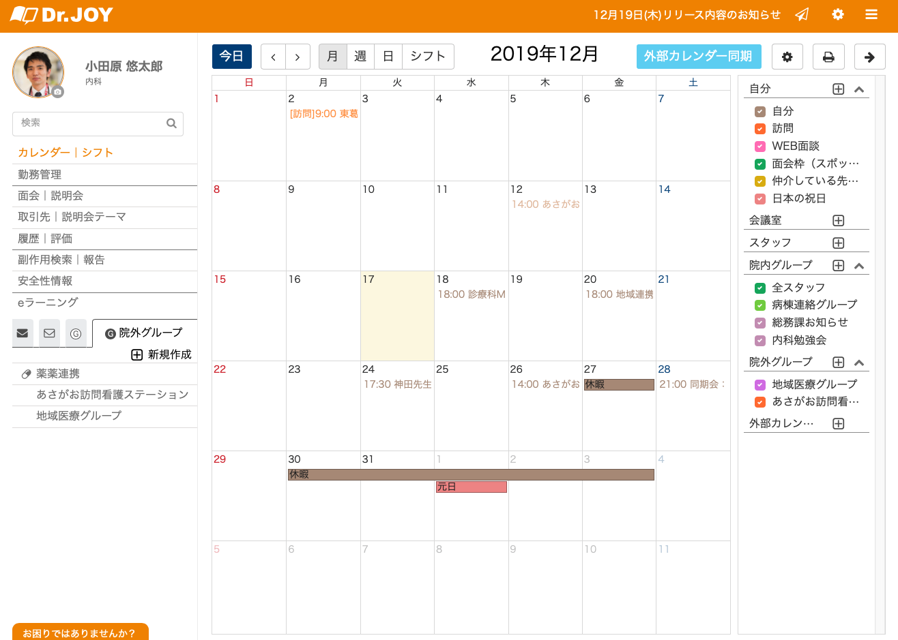Open calendar settings gear button
Viewport: 898px width, 640px height.
pyautogui.click(x=787, y=57)
